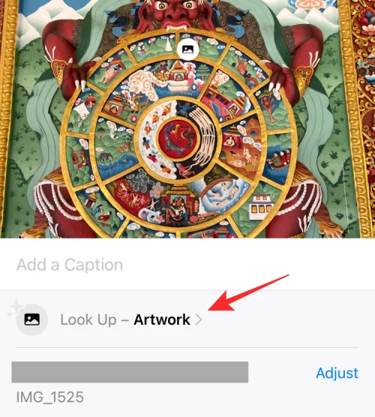Tap the red central hub of the wheel
This screenshot has width=375, height=417.
coord(178,138)
